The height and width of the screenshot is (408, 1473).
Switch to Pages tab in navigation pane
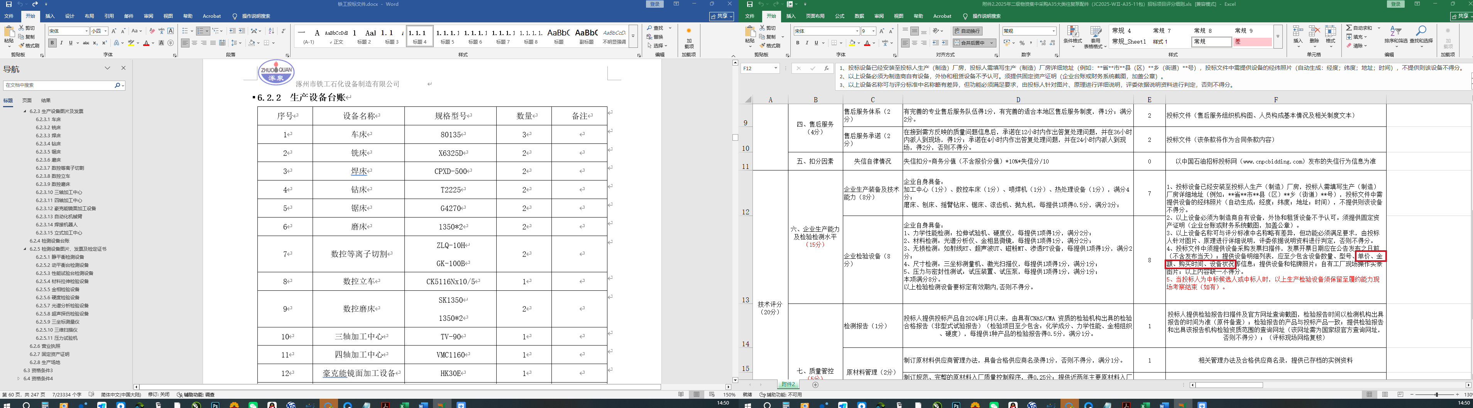[27, 100]
